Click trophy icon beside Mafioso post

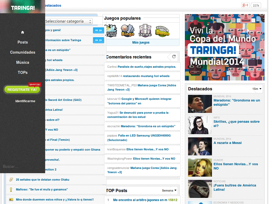click(x=11, y=190)
